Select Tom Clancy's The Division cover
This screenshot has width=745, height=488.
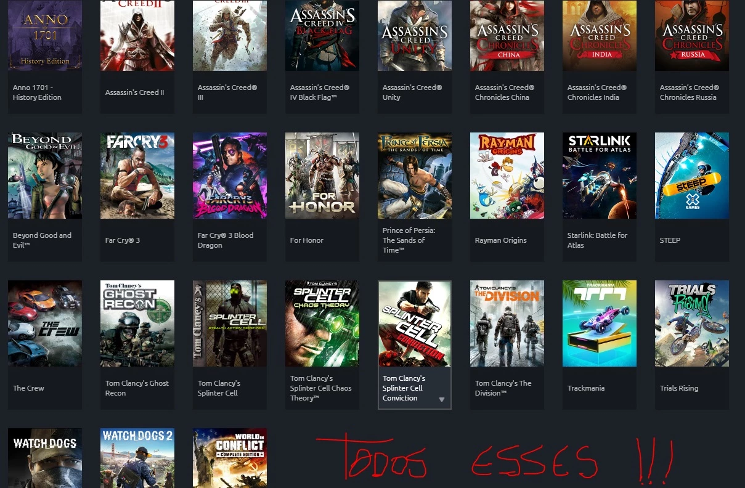pyautogui.click(x=507, y=323)
